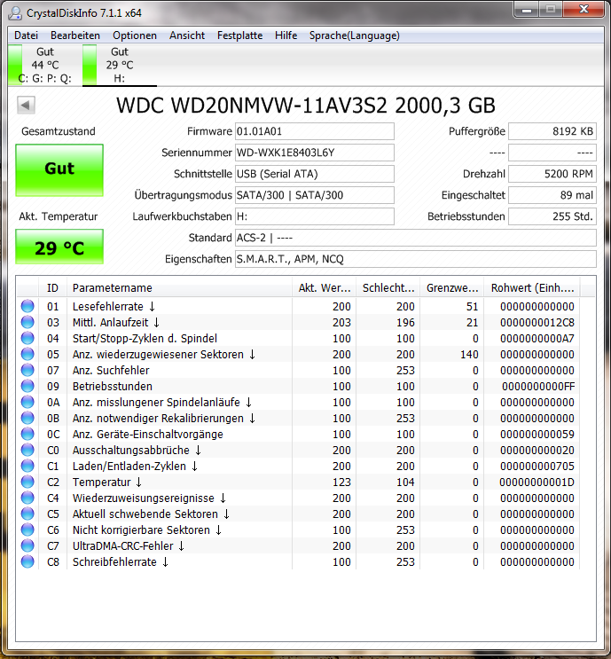The width and height of the screenshot is (611, 659).
Task: Click the threshold value 140
Action: 469,354
